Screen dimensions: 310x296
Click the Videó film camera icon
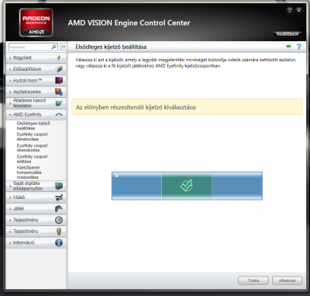(59, 197)
